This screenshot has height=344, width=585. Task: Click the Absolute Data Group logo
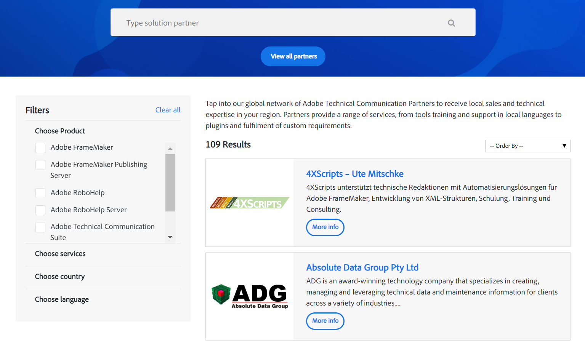pyautogui.click(x=250, y=296)
